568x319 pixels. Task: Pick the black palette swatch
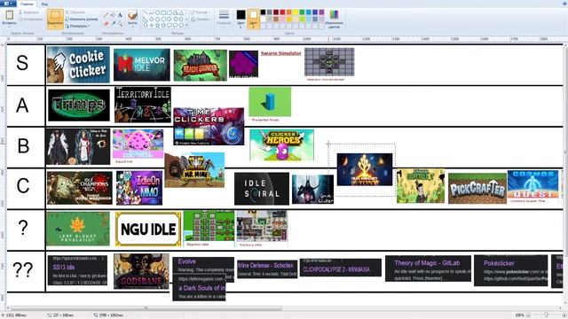point(263,12)
